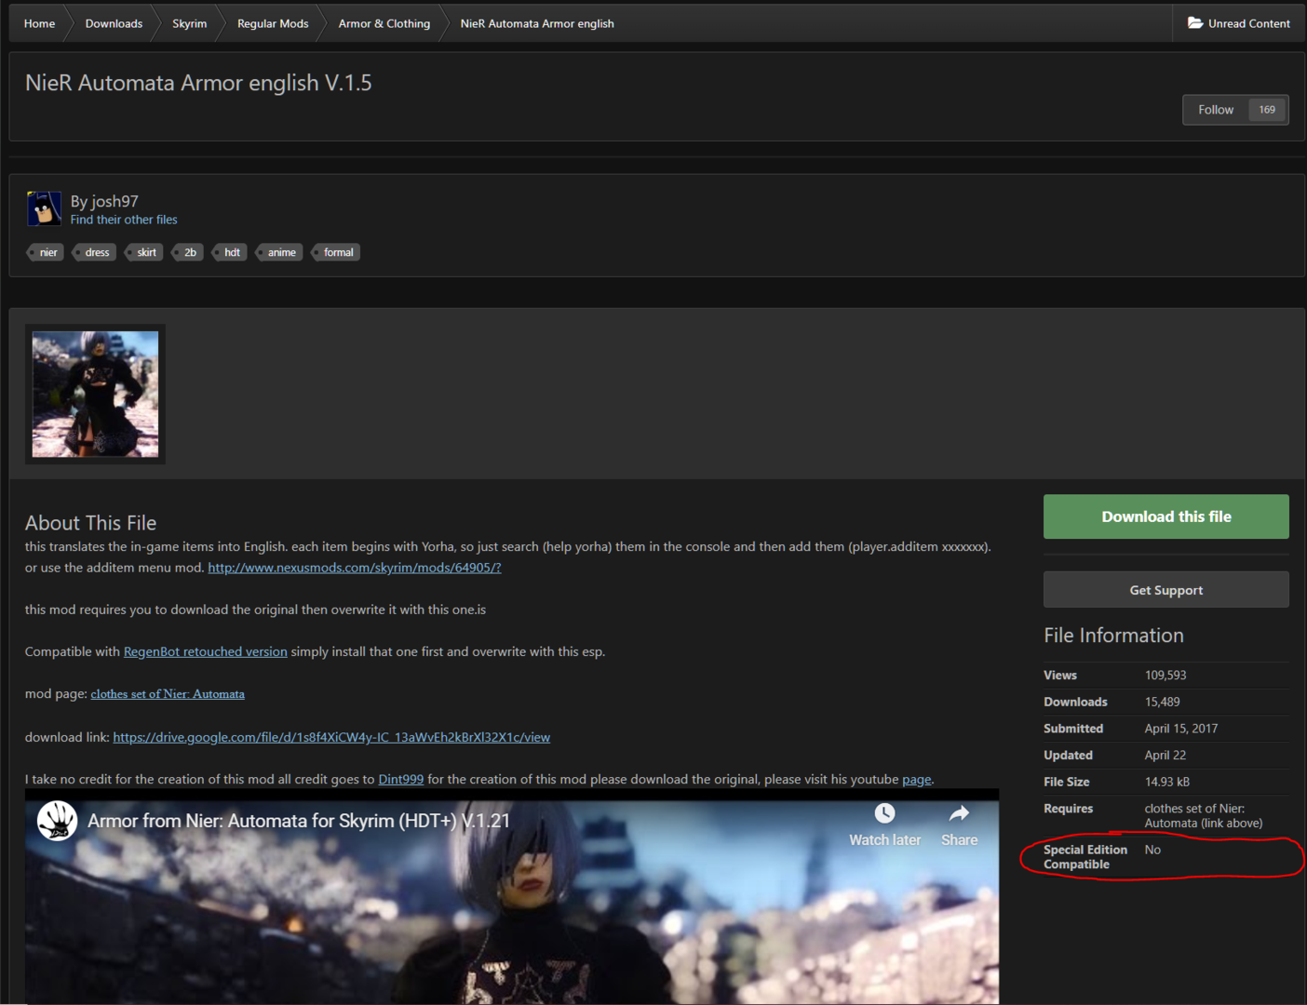Click Find their other files
1307x1005 pixels.
coord(124,220)
